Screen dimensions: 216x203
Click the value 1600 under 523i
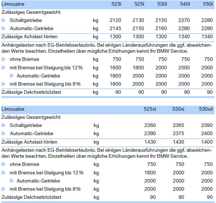pyautogui.click(x=115, y=68)
